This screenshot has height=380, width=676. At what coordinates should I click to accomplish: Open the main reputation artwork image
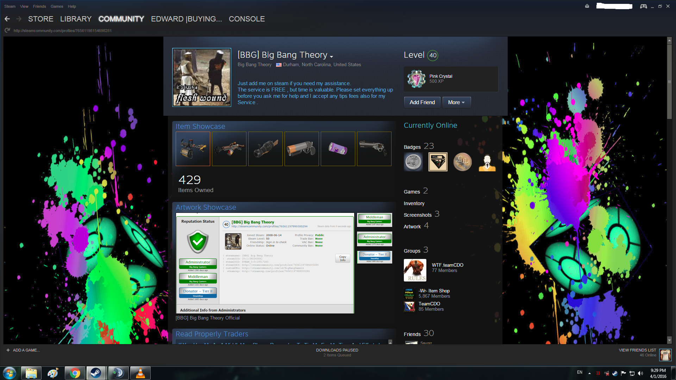pos(265,263)
